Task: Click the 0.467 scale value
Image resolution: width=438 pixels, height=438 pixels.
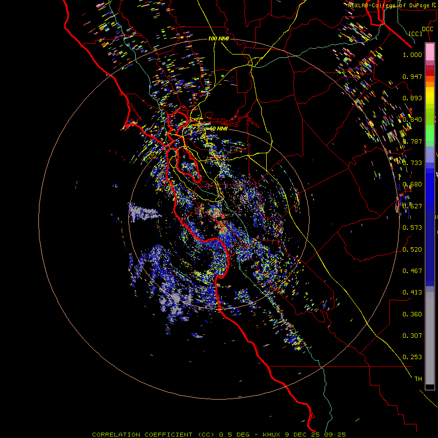Action: tap(412, 271)
